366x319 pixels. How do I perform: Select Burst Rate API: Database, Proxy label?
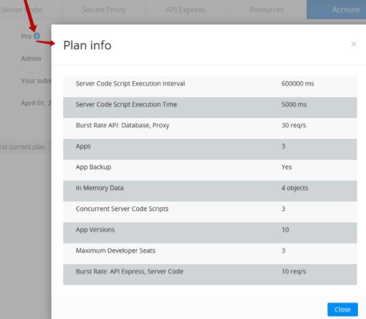122,125
